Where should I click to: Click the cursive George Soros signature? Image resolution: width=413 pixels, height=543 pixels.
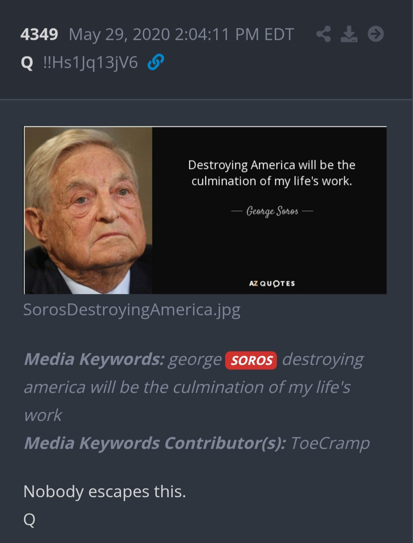pyautogui.click(x=272, y=211)
